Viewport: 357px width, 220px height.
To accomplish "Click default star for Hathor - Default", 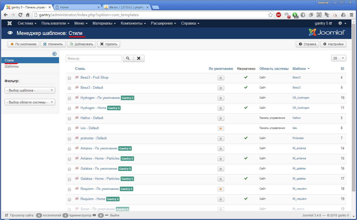I will [221, 118].
